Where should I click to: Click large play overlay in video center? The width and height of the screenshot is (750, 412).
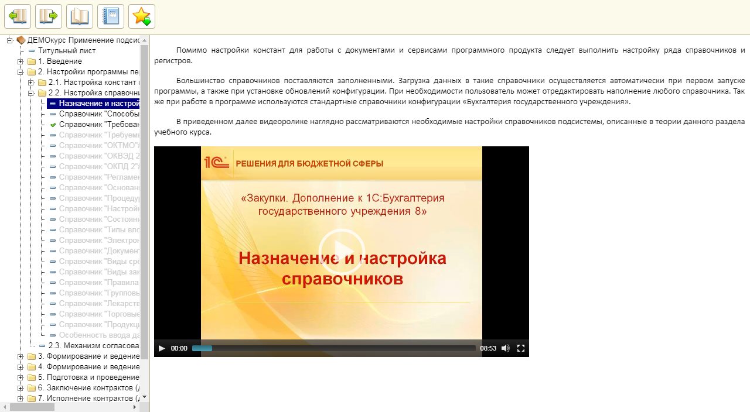pos(342,252)
